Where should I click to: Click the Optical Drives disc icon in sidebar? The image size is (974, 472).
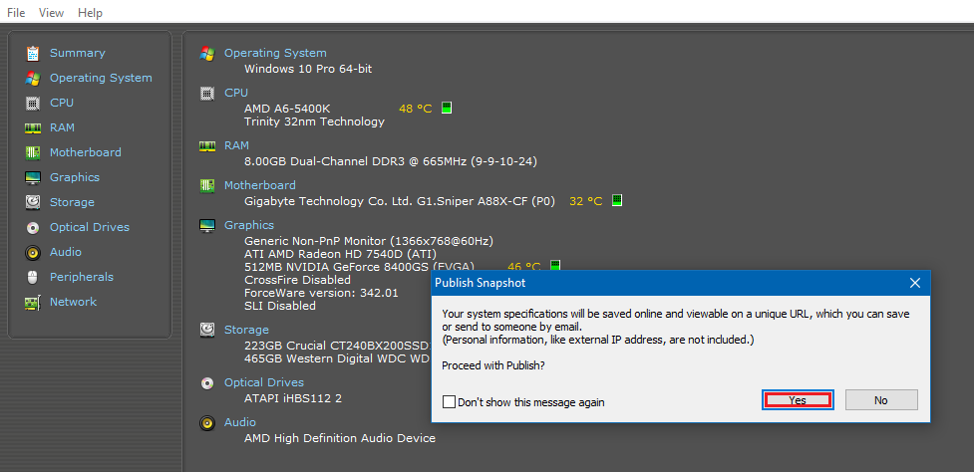pyautogui.click(x=33, y=228)
